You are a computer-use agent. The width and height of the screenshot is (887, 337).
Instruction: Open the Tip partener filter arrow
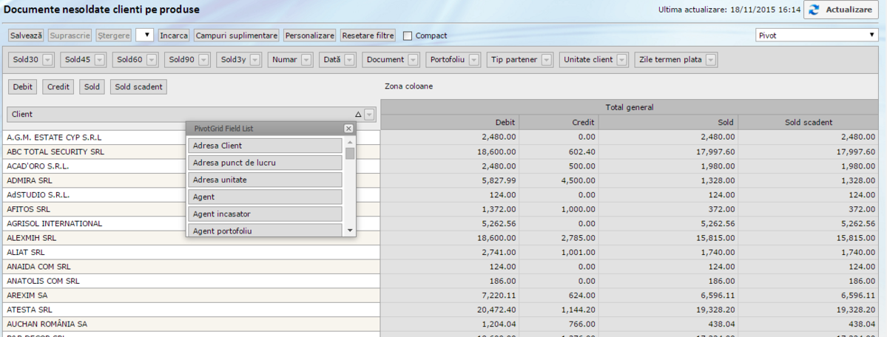[x=546, y=60]
